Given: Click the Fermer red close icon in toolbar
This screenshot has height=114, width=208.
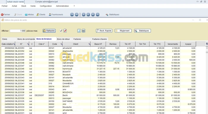Looking at the screenshot, I should (x=2, y=15).
